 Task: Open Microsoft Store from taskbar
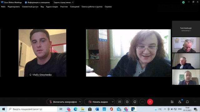click(x=90, y=109)
